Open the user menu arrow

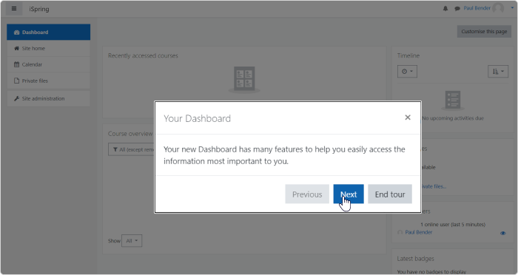click(512, 8)
